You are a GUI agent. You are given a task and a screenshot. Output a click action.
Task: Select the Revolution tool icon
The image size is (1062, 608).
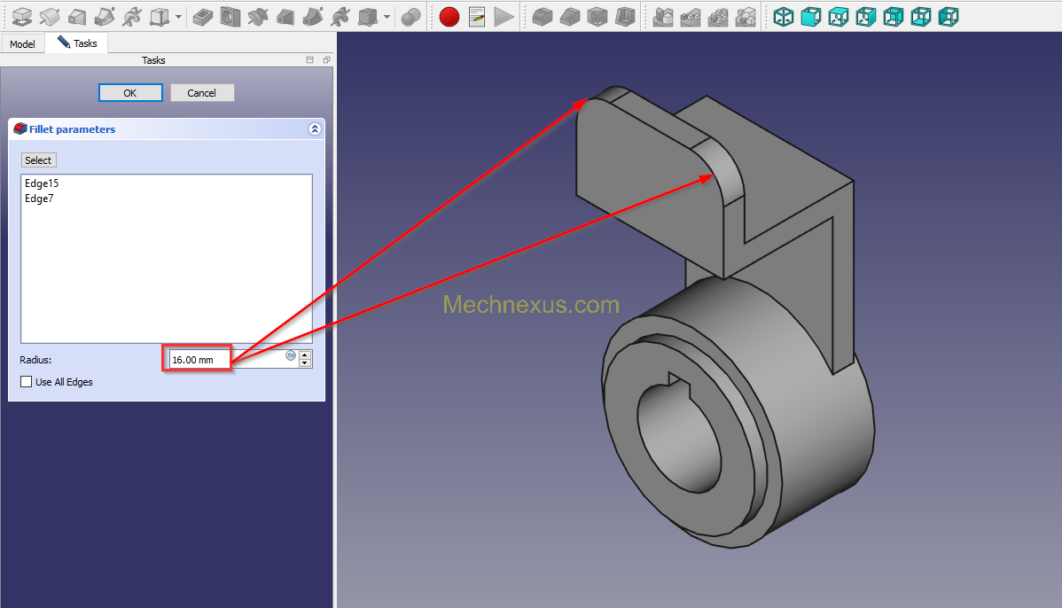(50, 16)
